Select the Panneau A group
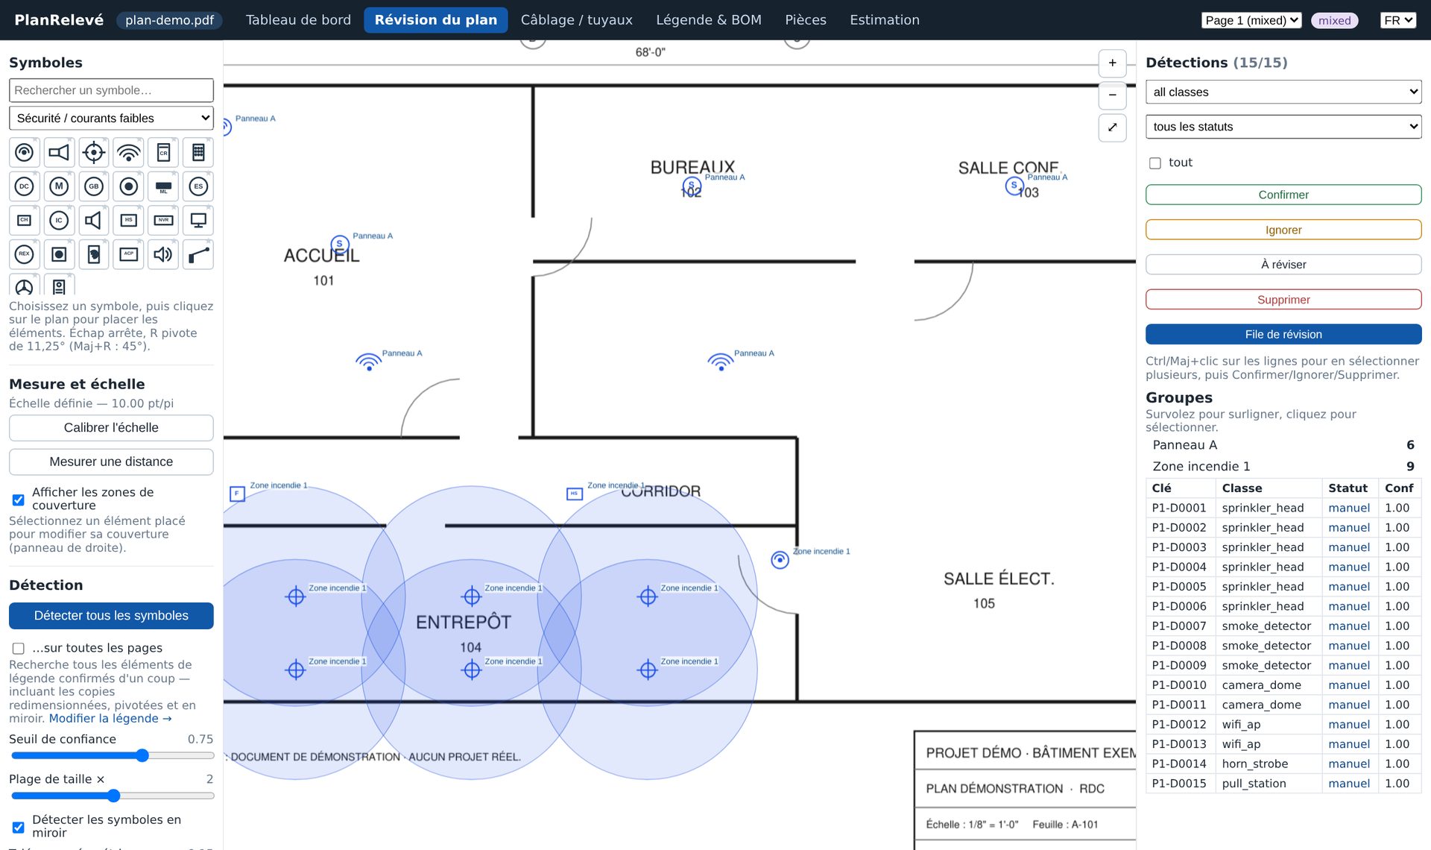Image resolution: width=1431 pixels, height=850 pixels. 1283,445
